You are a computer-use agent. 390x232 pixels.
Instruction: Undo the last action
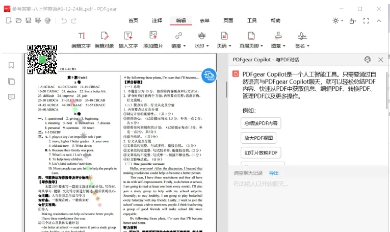click(64, 20)
